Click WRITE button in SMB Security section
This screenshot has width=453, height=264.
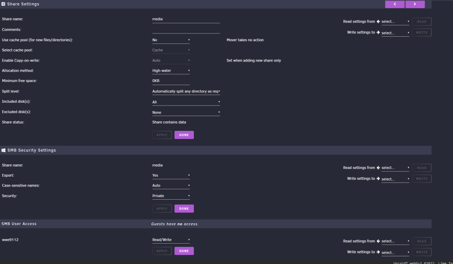tap(422, 178)
